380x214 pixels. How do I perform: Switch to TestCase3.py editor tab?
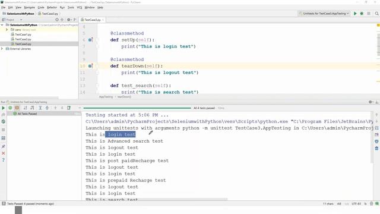click(92, 20)
